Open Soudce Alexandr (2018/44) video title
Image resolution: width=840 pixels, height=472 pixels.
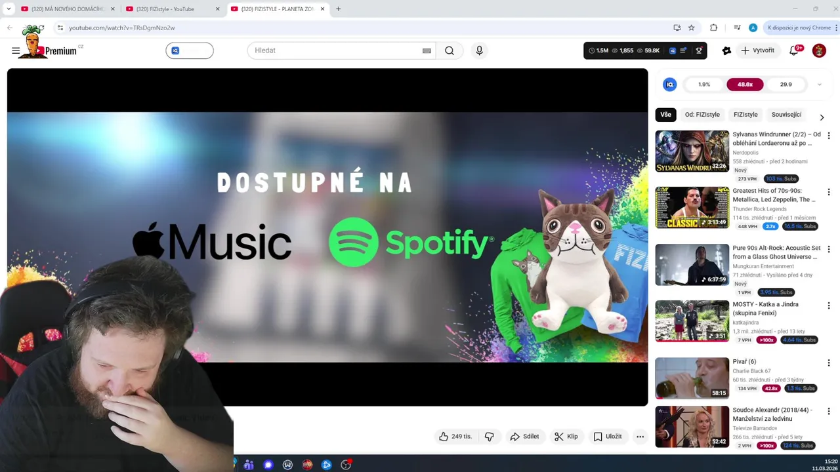pyautogui.click(x=772, y=414)
